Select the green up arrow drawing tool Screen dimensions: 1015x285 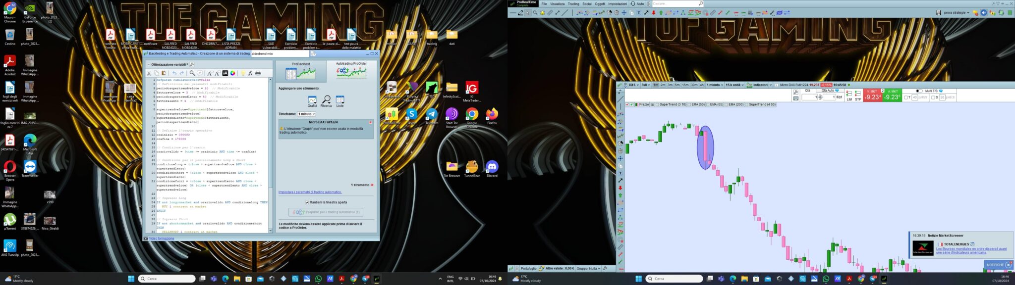(x=661, y=13)
